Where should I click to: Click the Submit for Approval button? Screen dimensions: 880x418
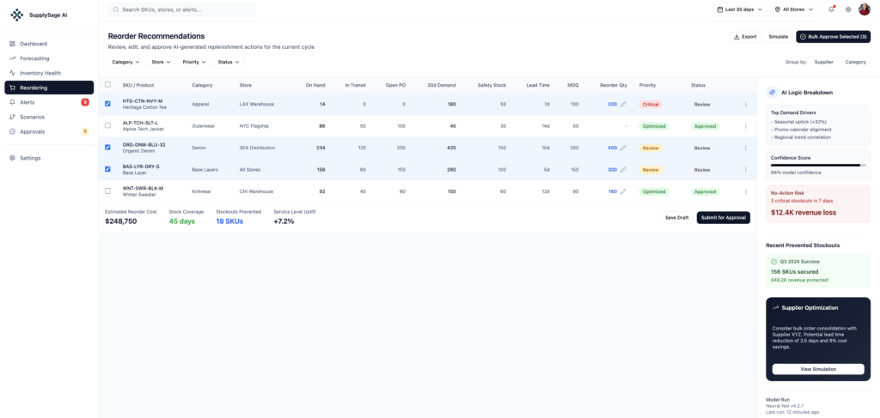723,217
